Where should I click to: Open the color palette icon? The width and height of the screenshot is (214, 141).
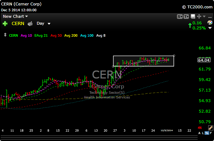210,23
